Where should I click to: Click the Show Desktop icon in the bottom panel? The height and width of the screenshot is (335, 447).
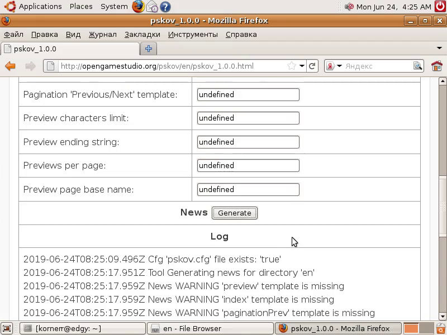tap(7, 328)
